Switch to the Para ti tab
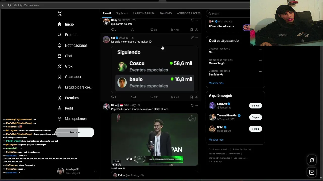This screenshot has width=323, height=181. tap(107, 13)
